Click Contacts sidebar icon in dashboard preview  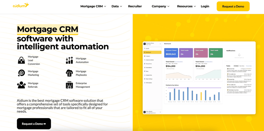pyautogui.click(x=145, y=56)
